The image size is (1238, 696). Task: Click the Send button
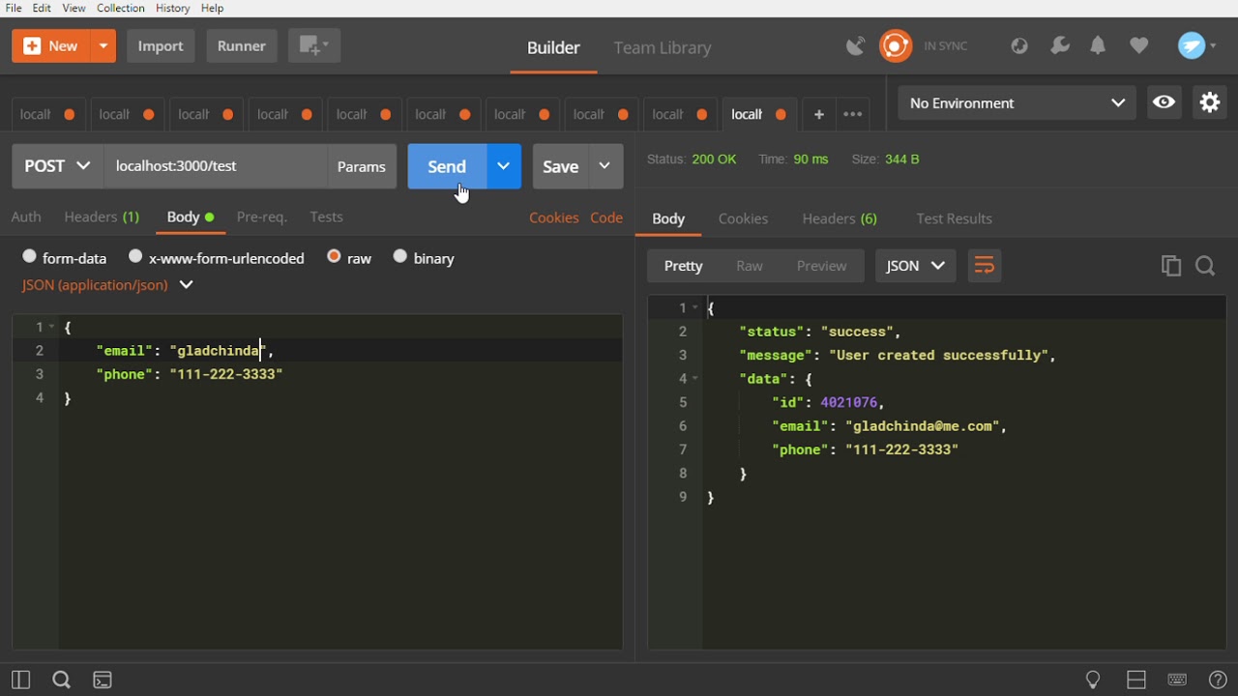(x=447, y=166)
